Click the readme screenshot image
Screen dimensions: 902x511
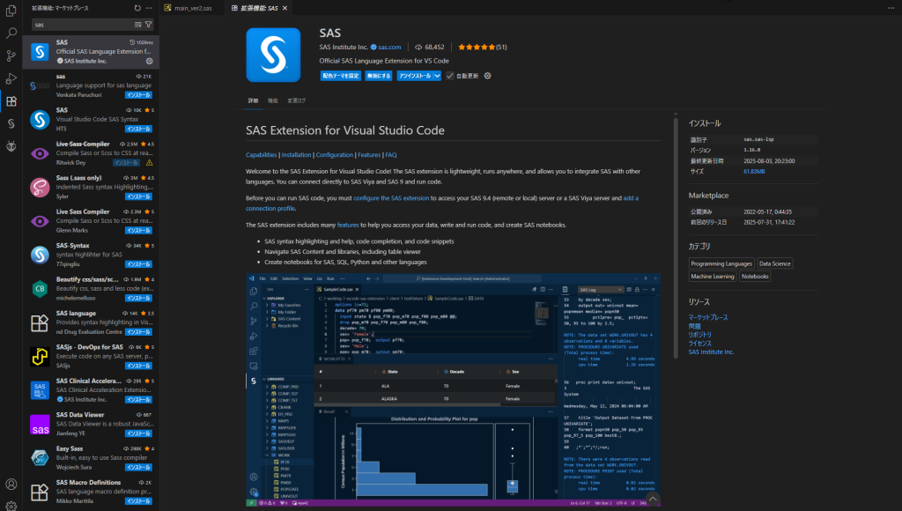click(x=453, y=390)
